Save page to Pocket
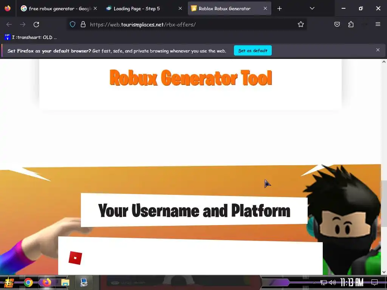Image resolution: width=387 pixels, height=290 pixels. click(x=337, y=24)
